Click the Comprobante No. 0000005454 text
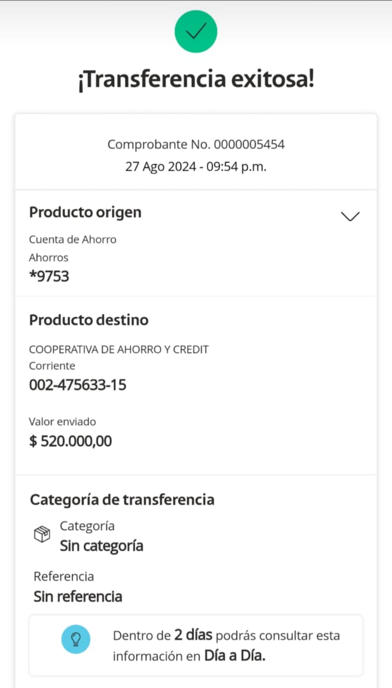The image size is (392, 688). tap(196, 144)
